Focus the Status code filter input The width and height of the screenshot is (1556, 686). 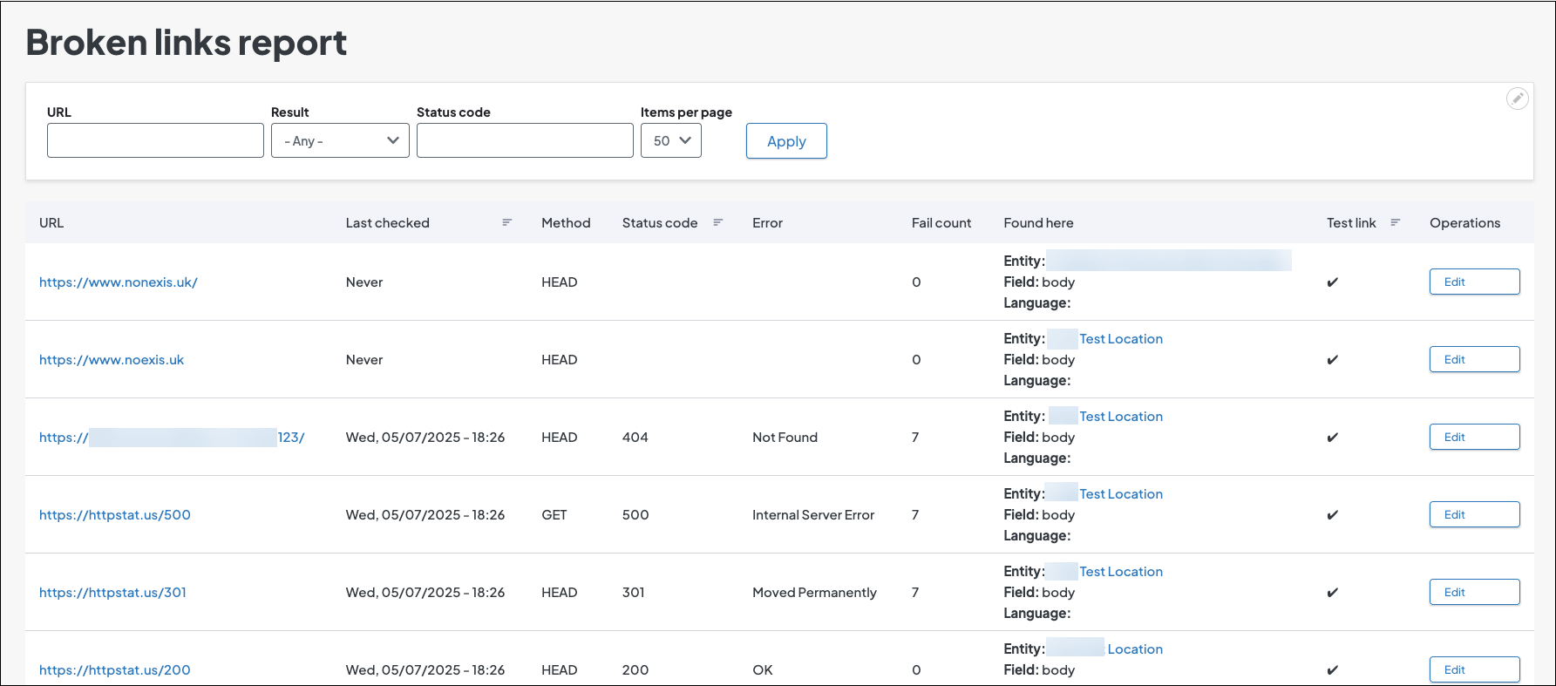525,140
